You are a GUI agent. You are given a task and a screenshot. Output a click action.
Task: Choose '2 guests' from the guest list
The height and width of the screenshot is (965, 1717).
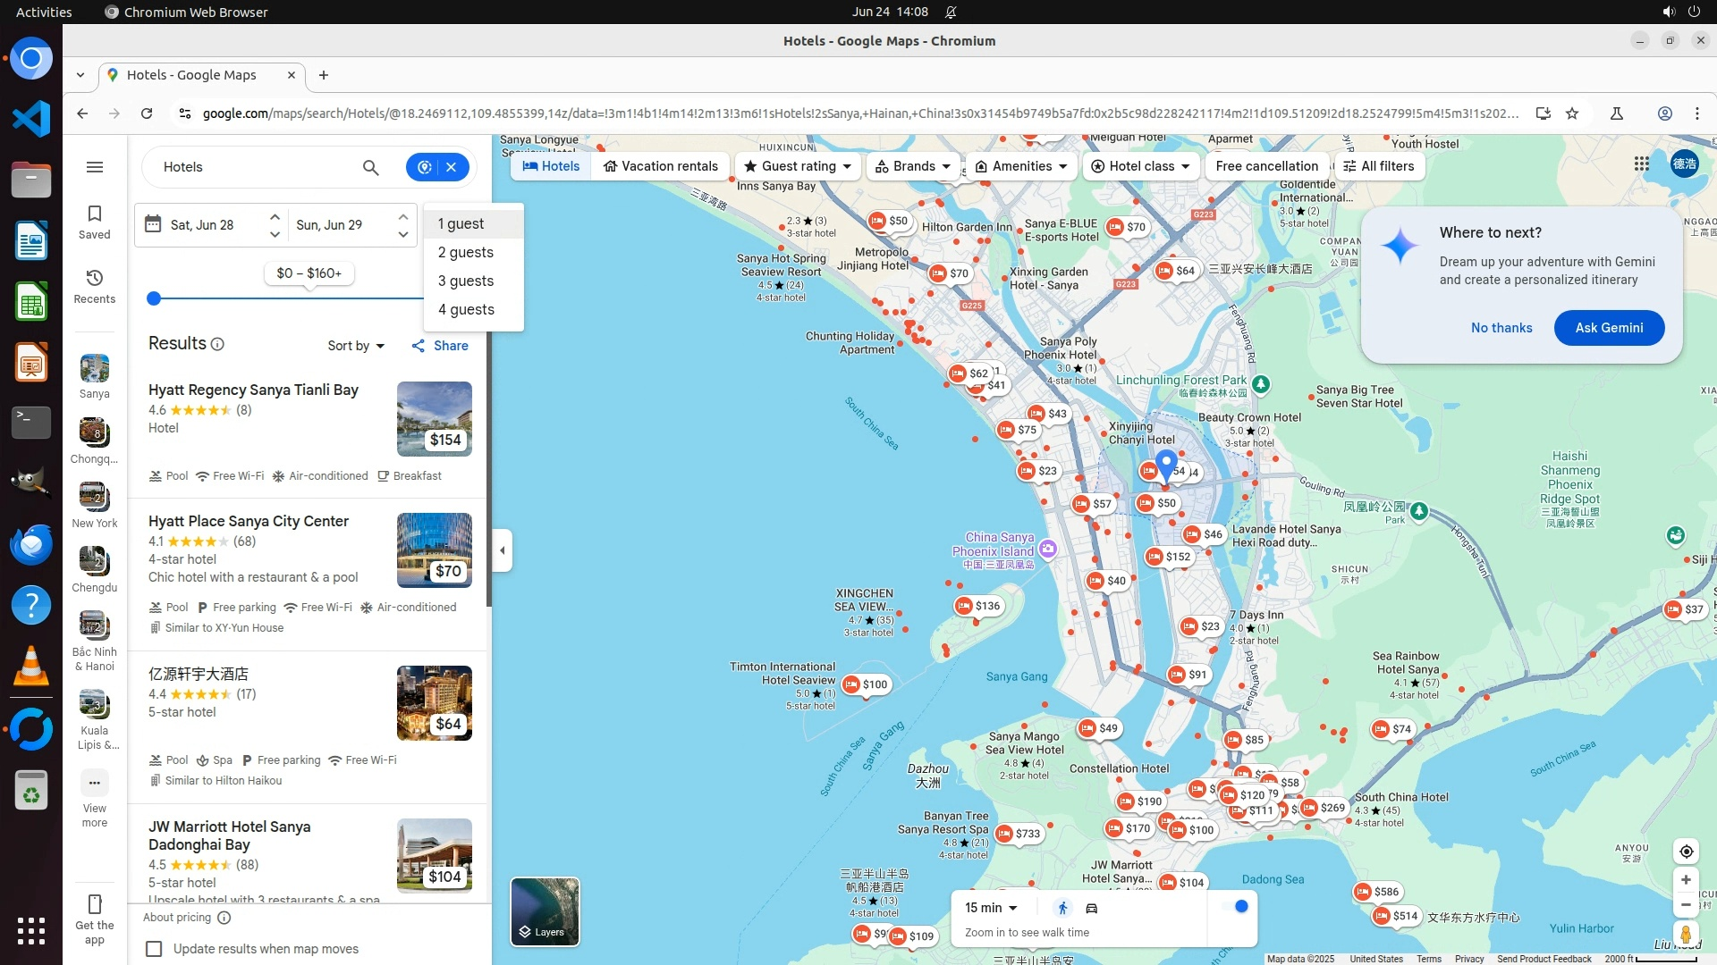pyautogui.click(x=466, y=253)
